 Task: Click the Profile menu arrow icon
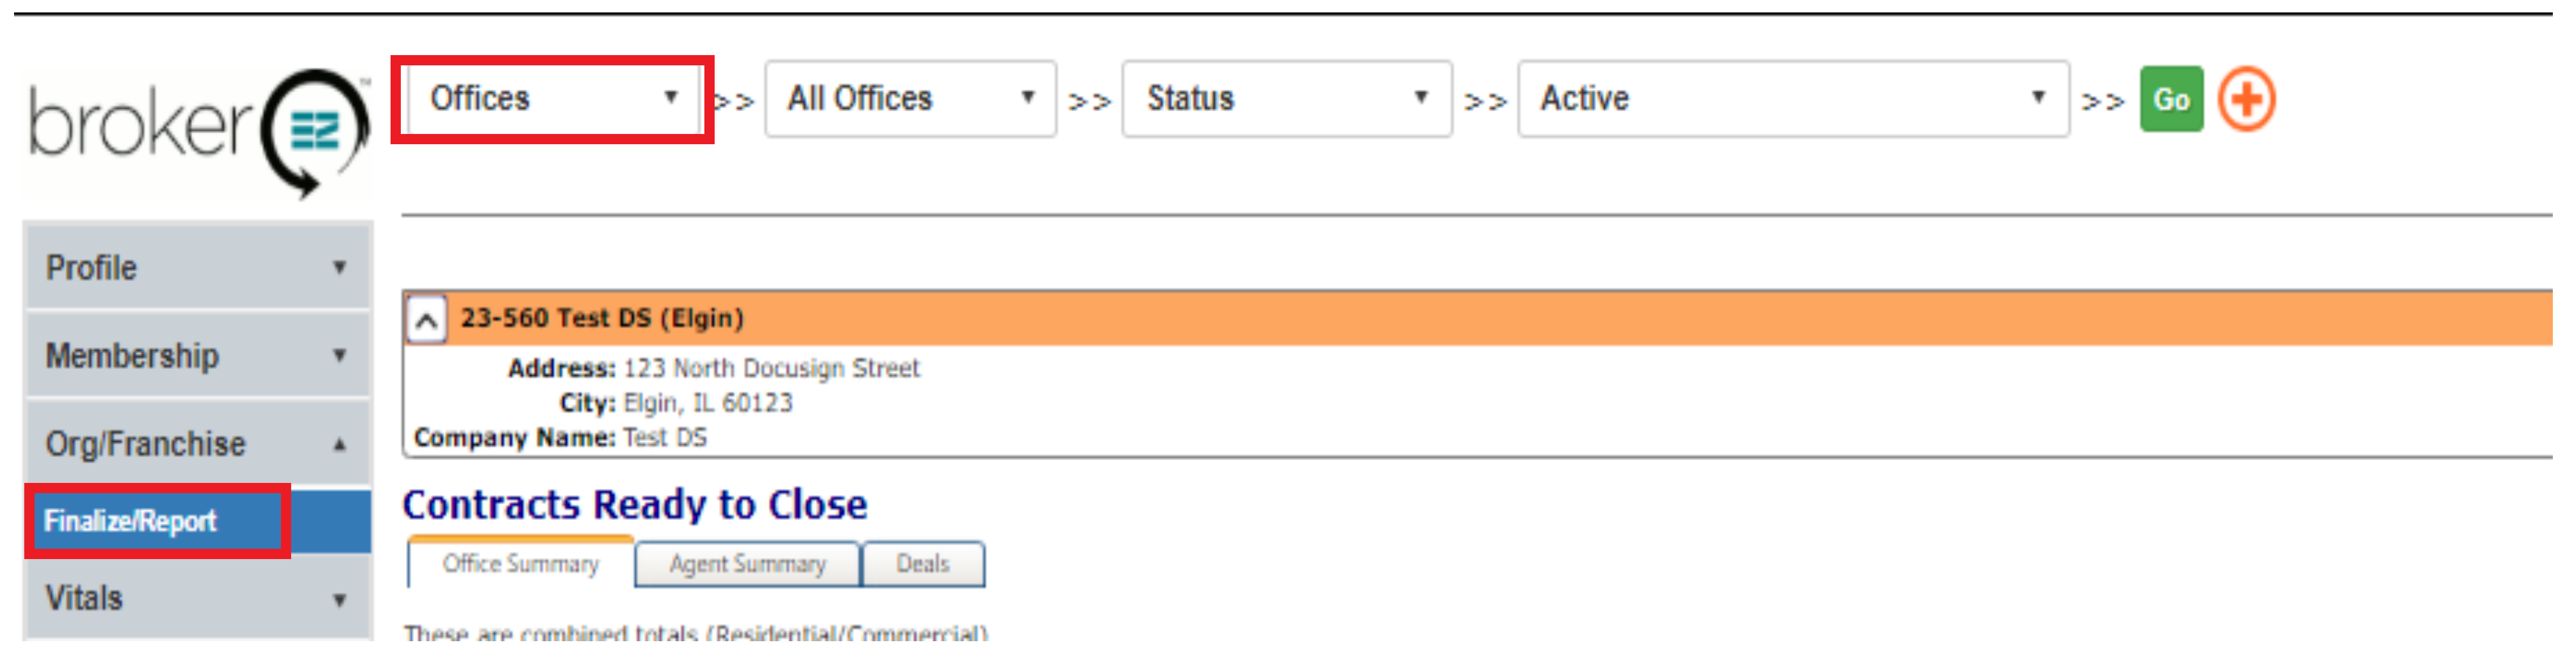click(339, 267)
